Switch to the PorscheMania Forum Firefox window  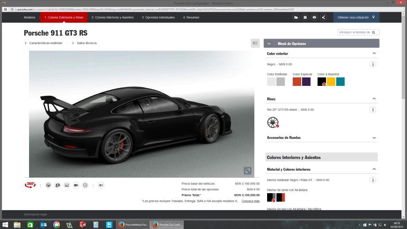point(133,225)
